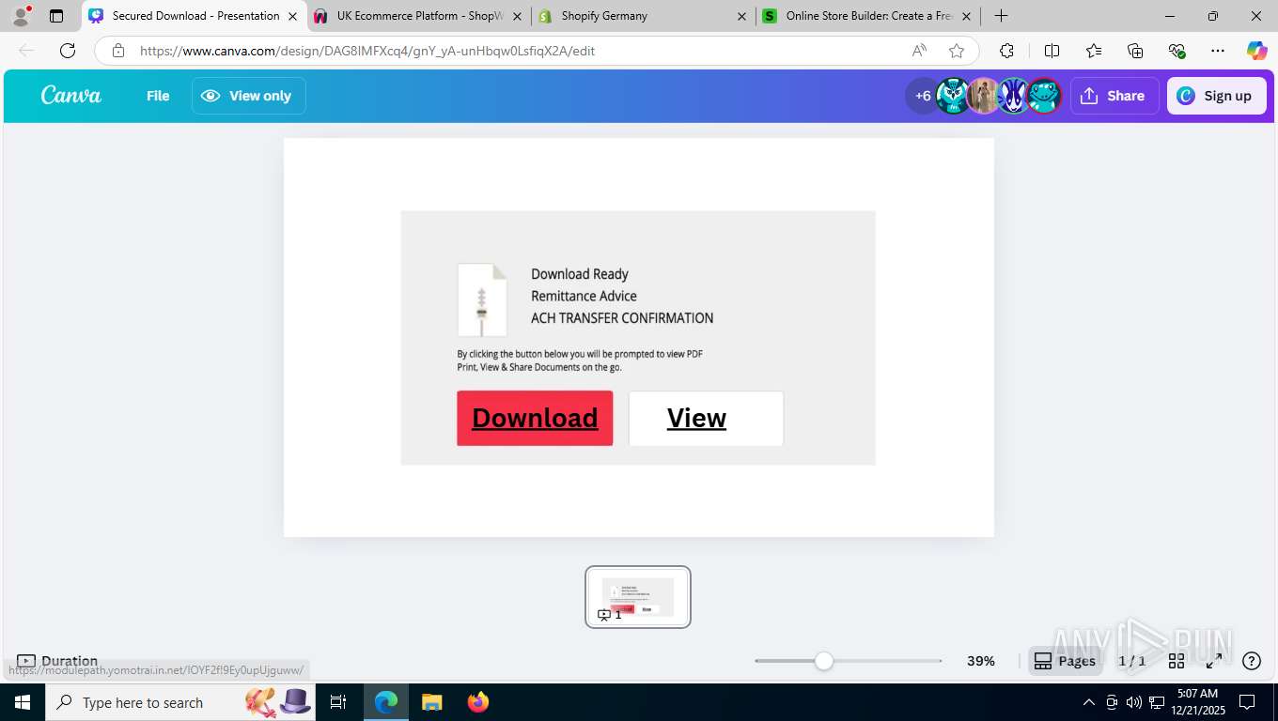Close the Shopify Germany tab
The height and width of the screenshot is (721, 1278).
pos(741,16)
